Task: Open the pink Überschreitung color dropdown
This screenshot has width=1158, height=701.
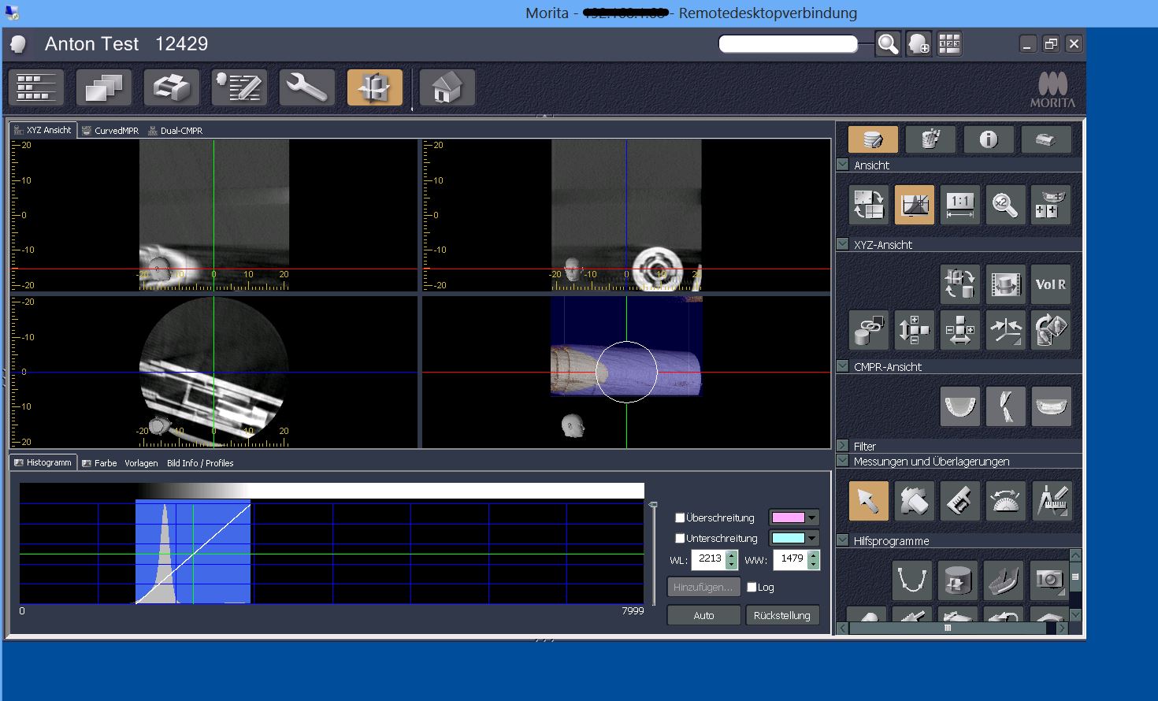Action: click(x=794, y=517)
